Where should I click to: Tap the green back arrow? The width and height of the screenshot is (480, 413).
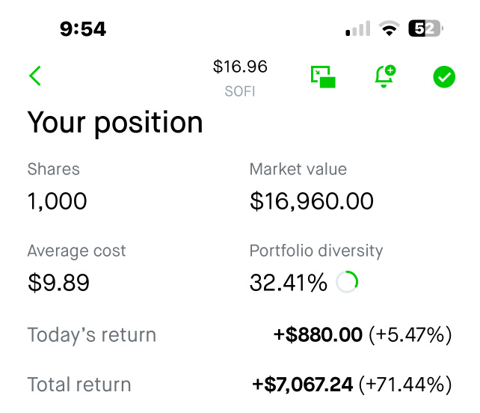[x=35, y=76]
